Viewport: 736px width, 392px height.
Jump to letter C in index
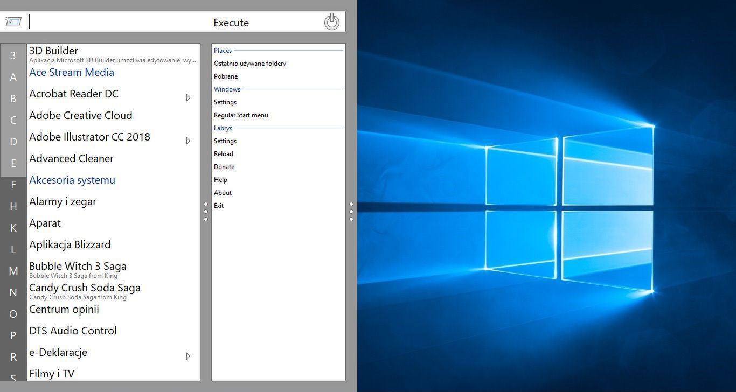tap(13, 120)
